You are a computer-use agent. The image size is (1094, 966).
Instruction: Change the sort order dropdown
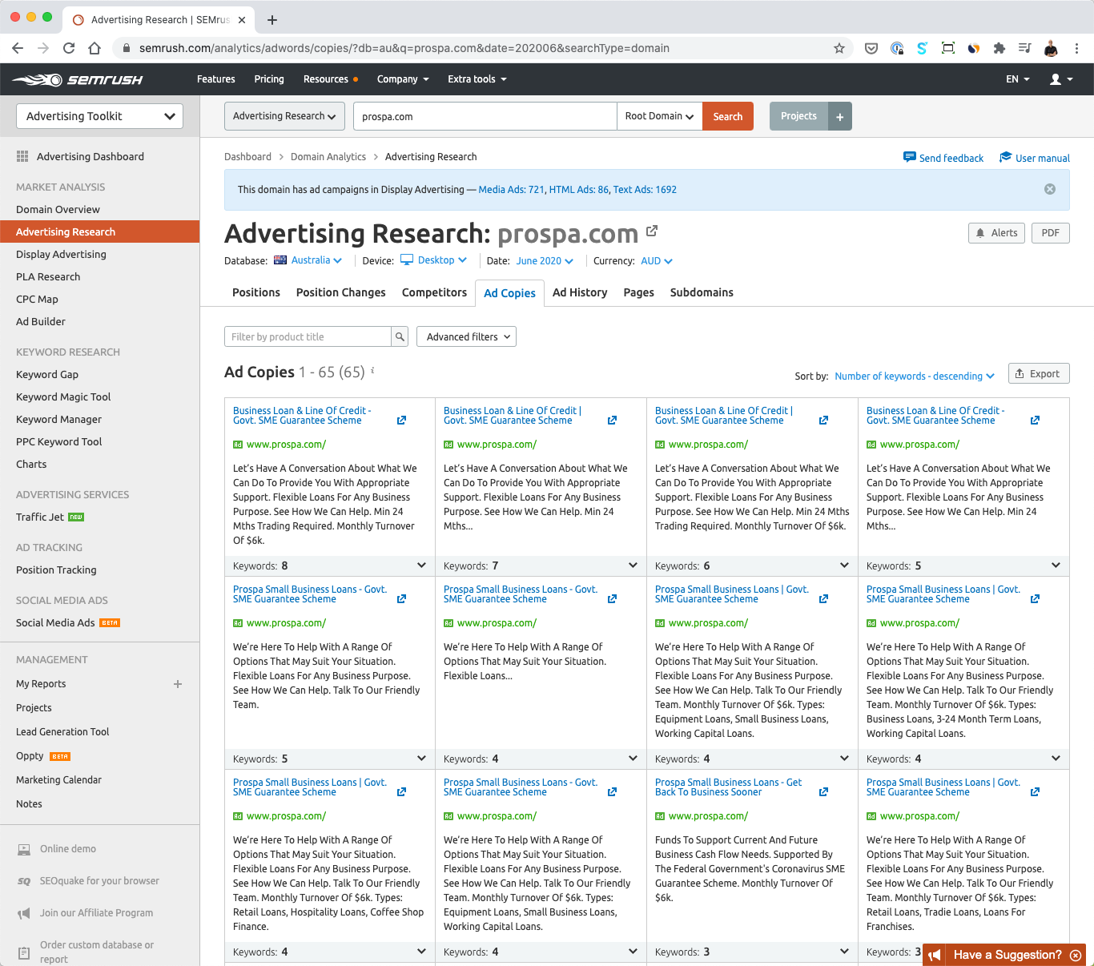pos(915,376)
